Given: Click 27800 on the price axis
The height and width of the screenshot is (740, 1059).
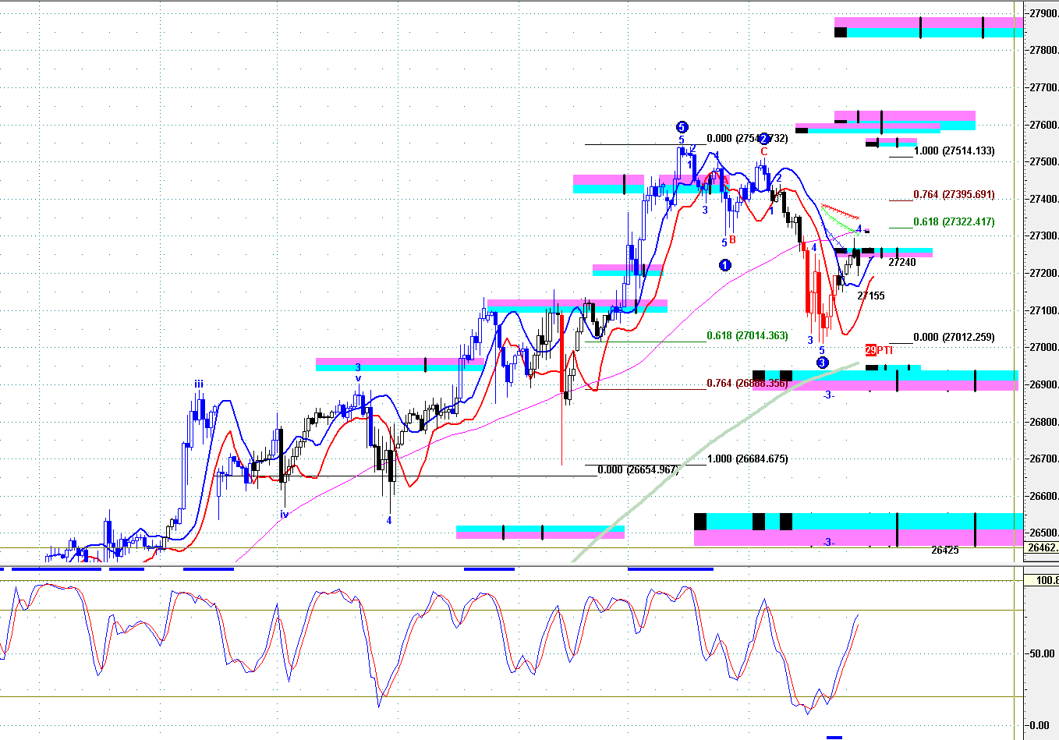Looking at the screenshot, I should 1043,51.
